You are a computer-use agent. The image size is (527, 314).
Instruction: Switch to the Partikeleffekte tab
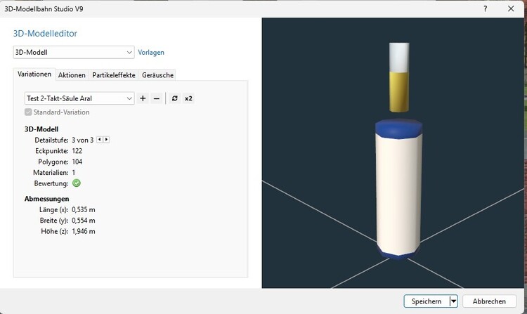[x=114, y=75]
